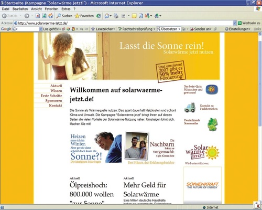Click the yellow note discuss icon
Image resolution: width=262 pixels, height=210 pixels.
coord(134,16)
